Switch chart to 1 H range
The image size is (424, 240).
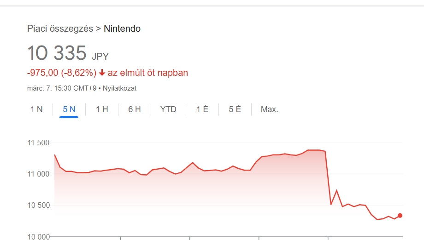(102, 109)
